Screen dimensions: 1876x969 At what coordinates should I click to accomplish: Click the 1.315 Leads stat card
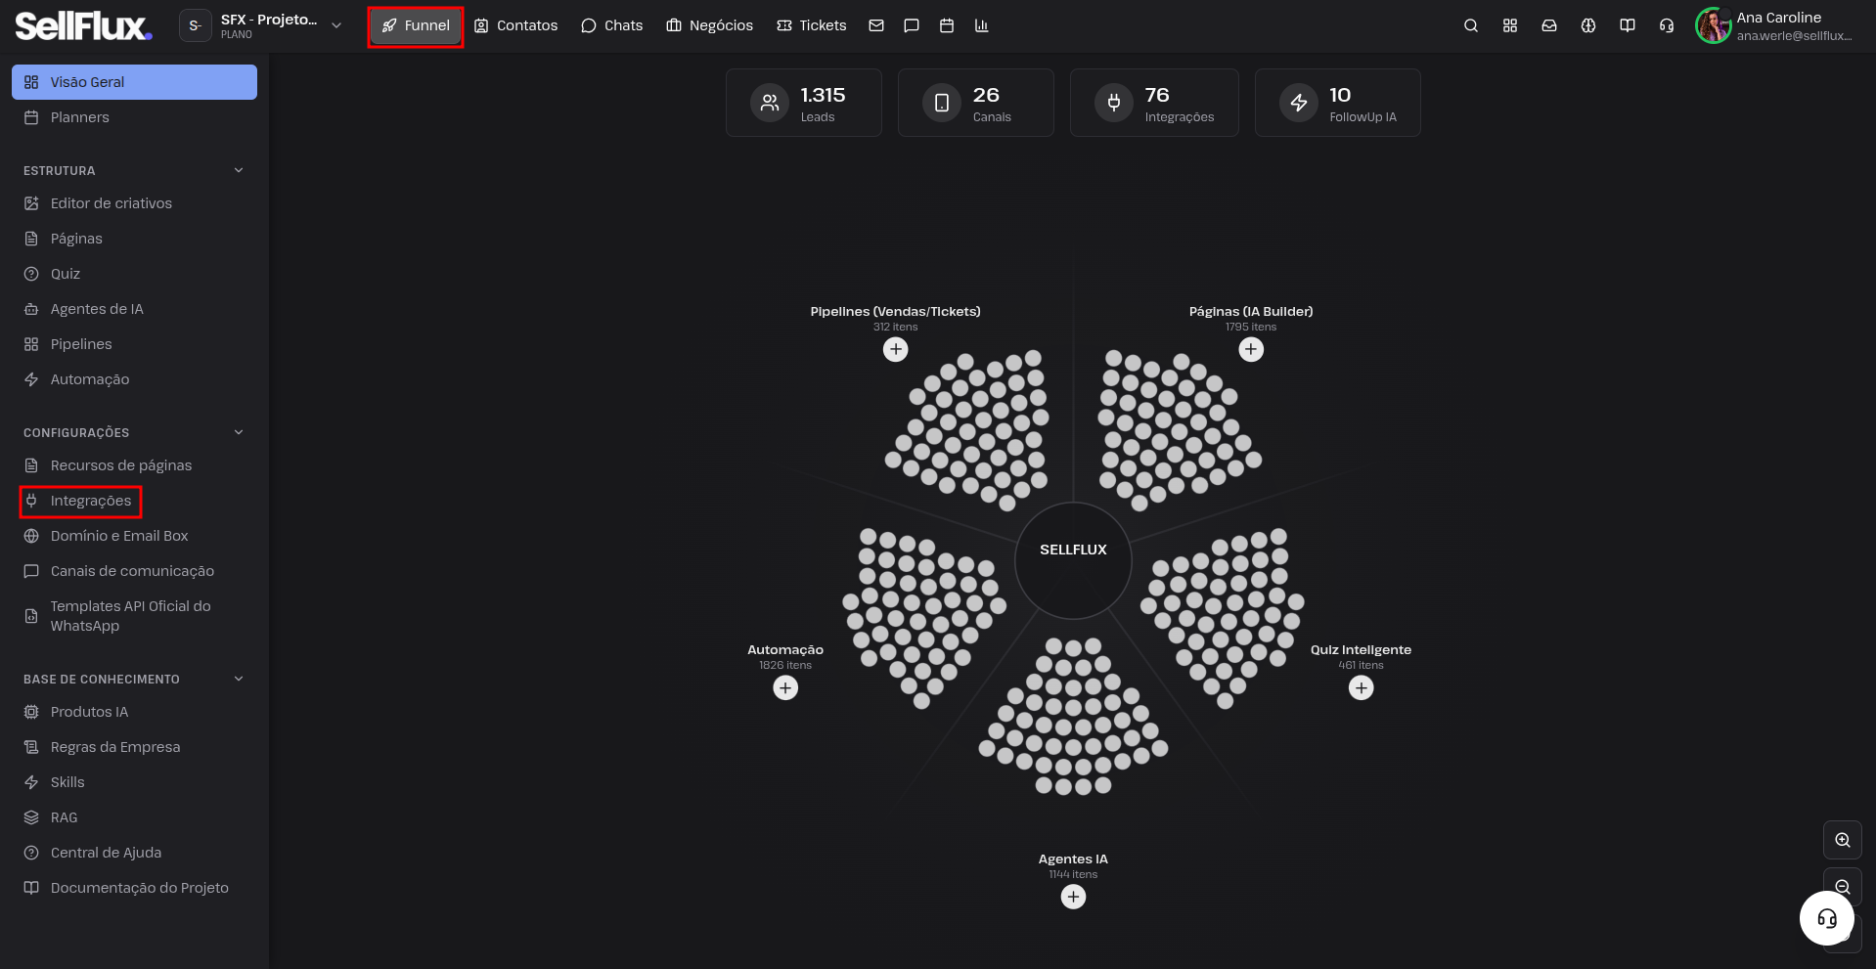tap(804, 103)
